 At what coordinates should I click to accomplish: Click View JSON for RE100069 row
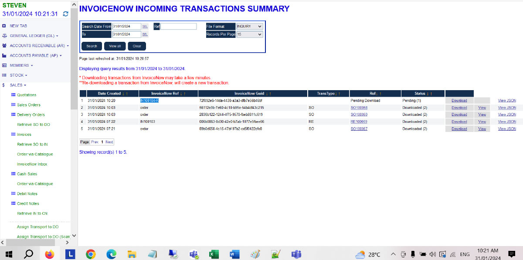[507, 122]
